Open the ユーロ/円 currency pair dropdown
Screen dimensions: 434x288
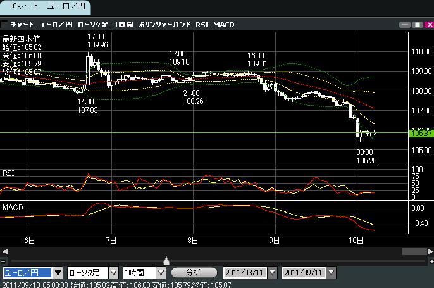pos(58,273)
